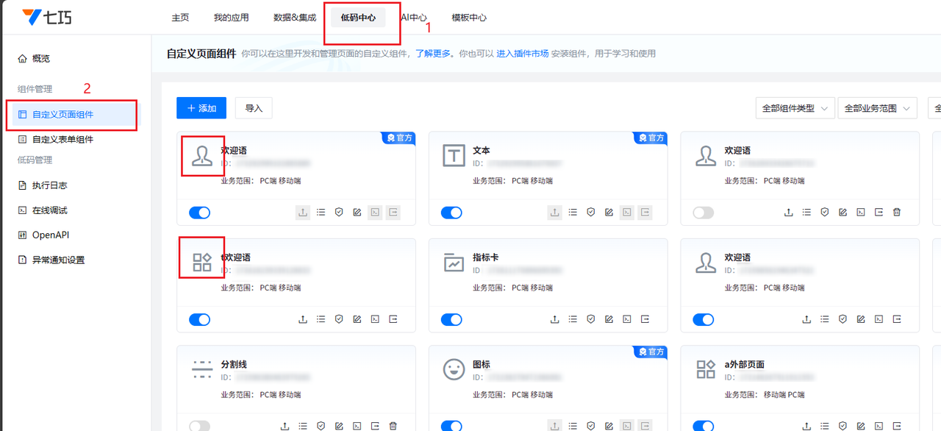Expand the 全部业务范围 filter dropdown
Image resolution: width=941 pixels, height=431 pixels.
tap(877, 108)
